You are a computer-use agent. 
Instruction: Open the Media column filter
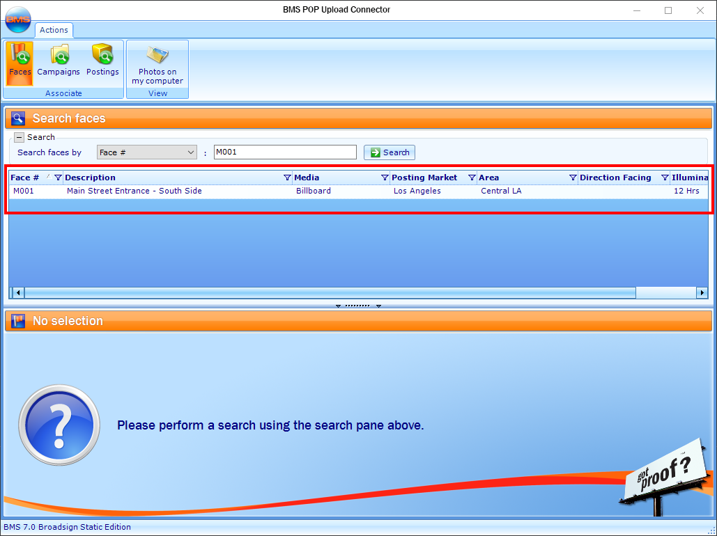click(385, 178)
